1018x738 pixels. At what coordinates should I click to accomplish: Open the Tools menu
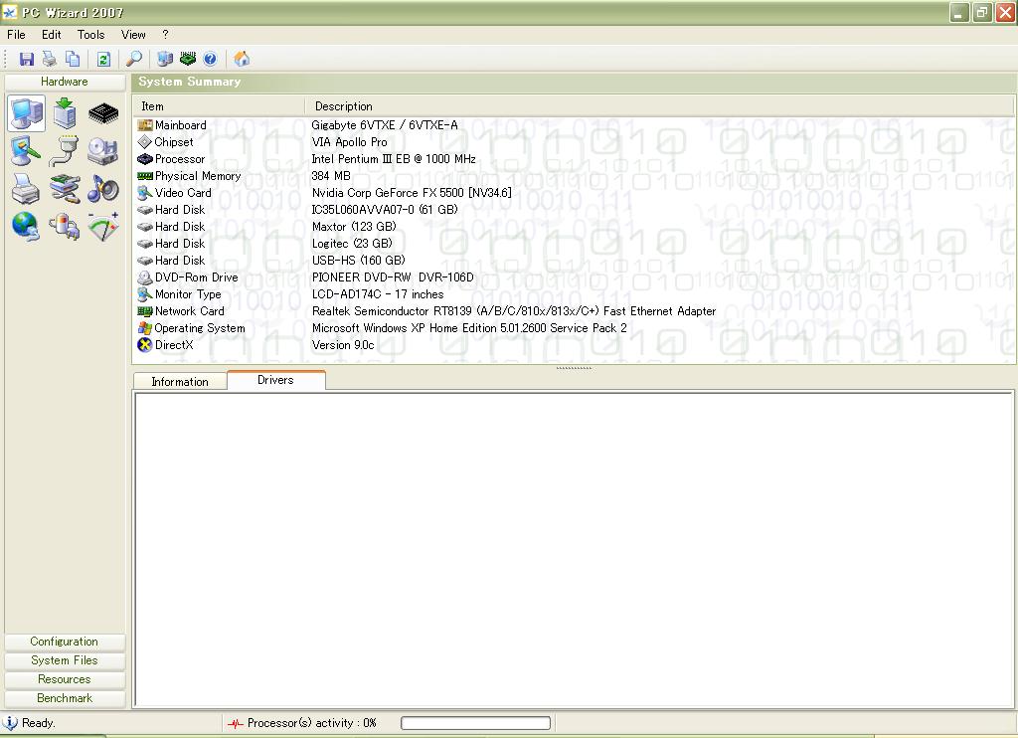point(90,34)
